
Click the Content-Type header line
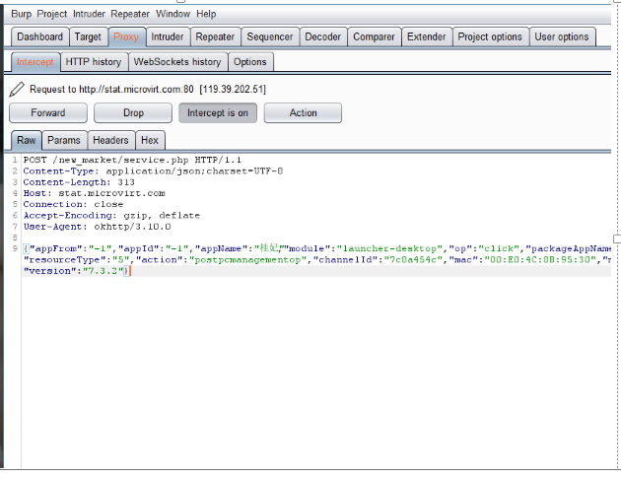(x=153, y=171)
